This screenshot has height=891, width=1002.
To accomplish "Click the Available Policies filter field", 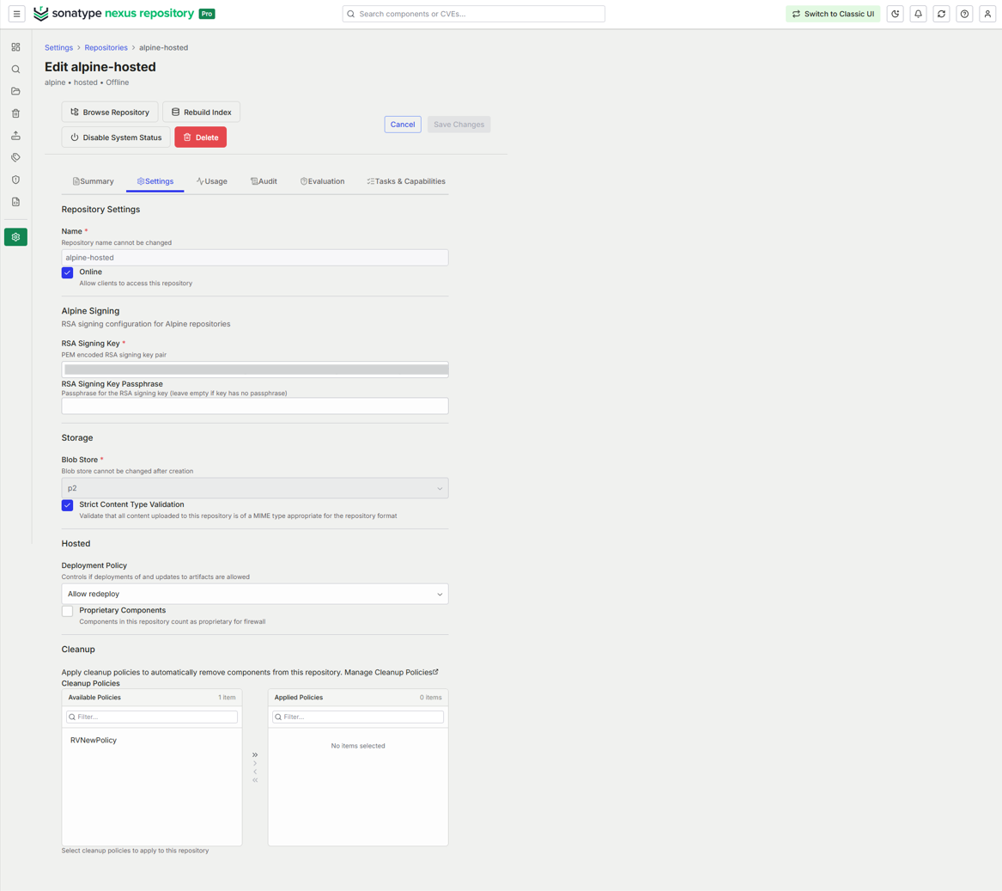I will click(x=152, y=717).
